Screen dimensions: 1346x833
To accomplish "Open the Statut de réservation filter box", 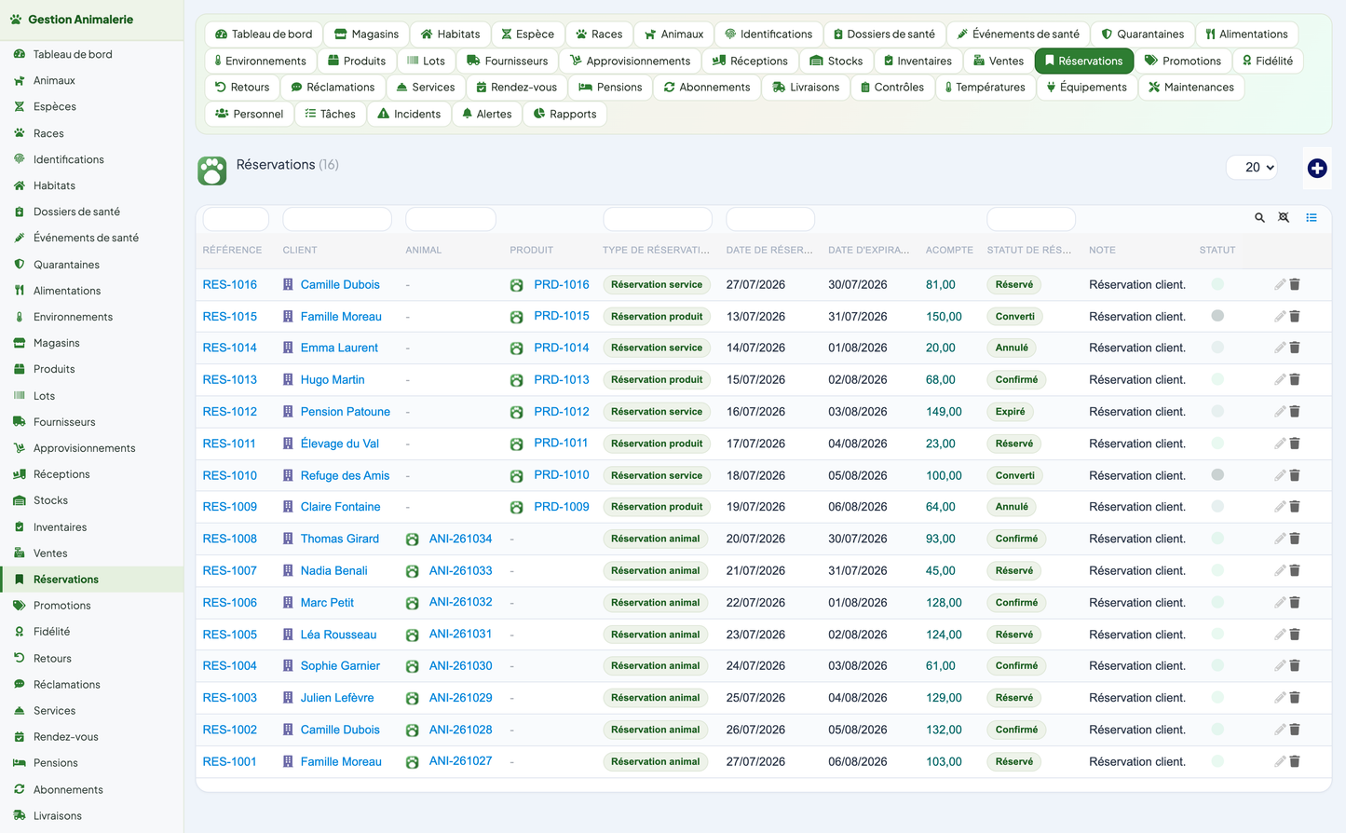I will click(1031, 219).
